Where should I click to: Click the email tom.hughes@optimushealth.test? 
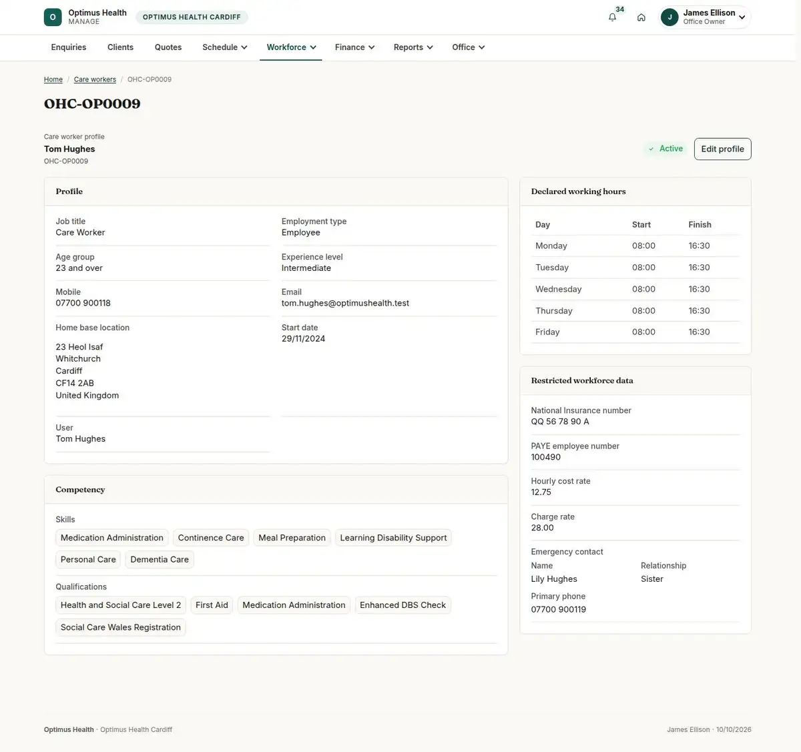pyautogui.click(x=345, y=303)
